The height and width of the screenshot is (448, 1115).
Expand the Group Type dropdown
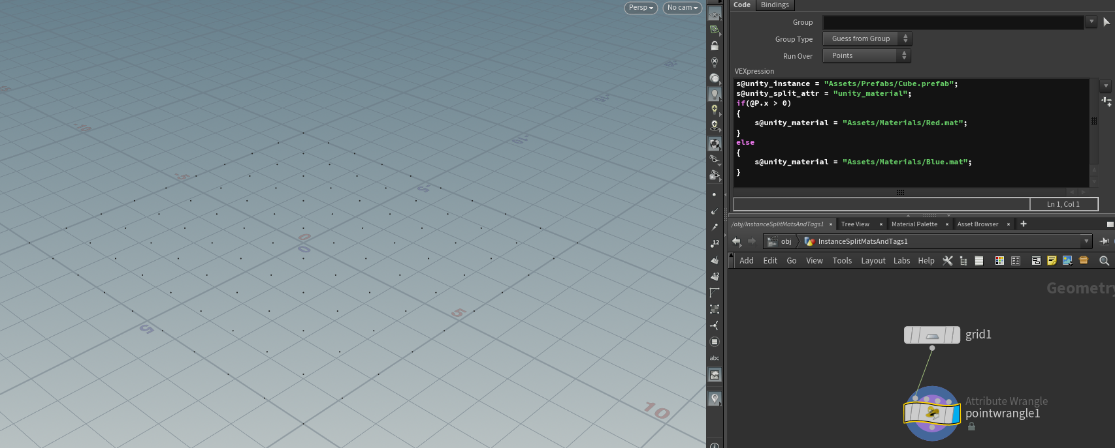click(867, 39)
